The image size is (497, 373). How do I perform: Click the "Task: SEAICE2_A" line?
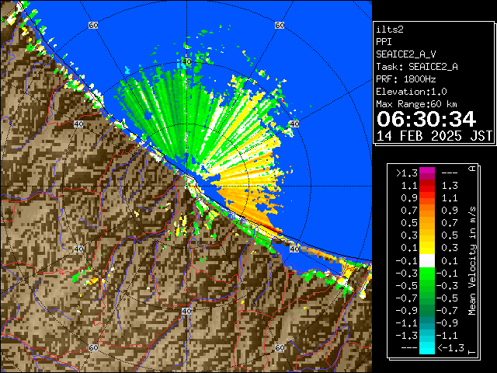coord(417,67)
